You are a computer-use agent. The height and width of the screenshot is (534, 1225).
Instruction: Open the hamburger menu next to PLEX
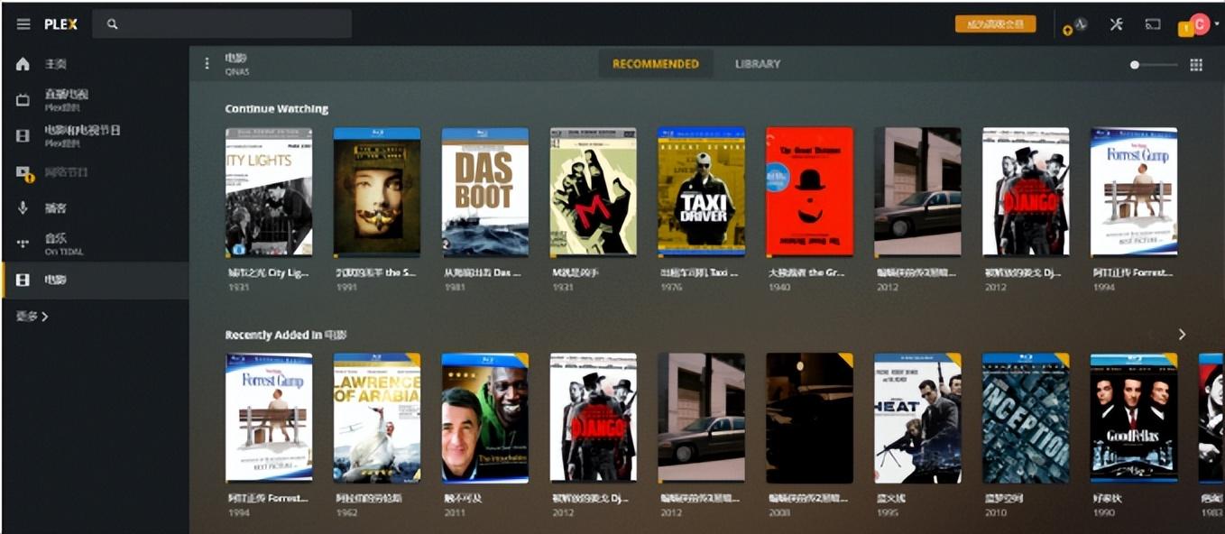click(23, 24)
